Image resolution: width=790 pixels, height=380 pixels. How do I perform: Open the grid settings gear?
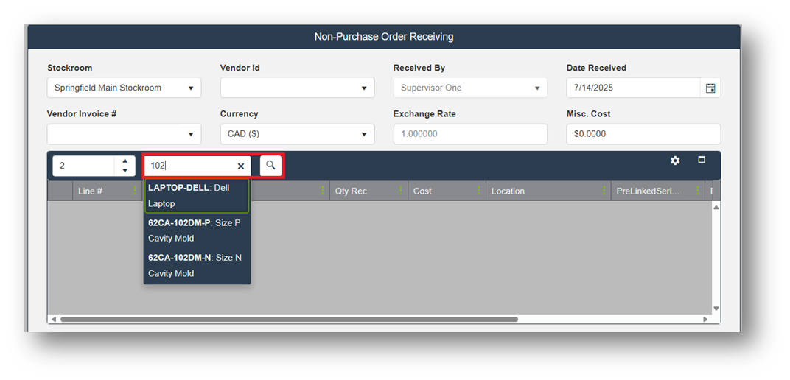tap(675, 161)
